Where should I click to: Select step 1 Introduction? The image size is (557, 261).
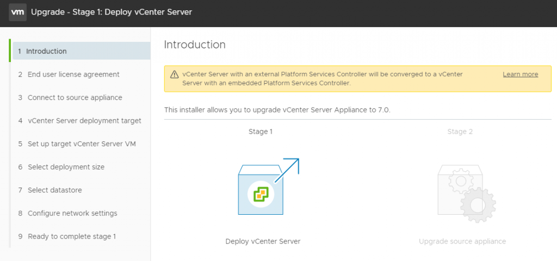82,51
